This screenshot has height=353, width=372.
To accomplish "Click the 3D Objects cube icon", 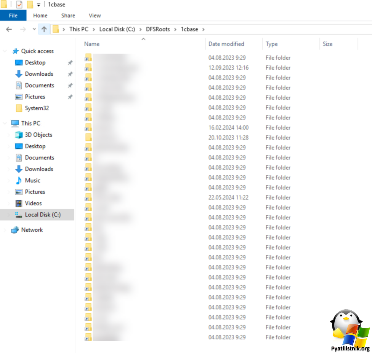I will tap(19, 135).
